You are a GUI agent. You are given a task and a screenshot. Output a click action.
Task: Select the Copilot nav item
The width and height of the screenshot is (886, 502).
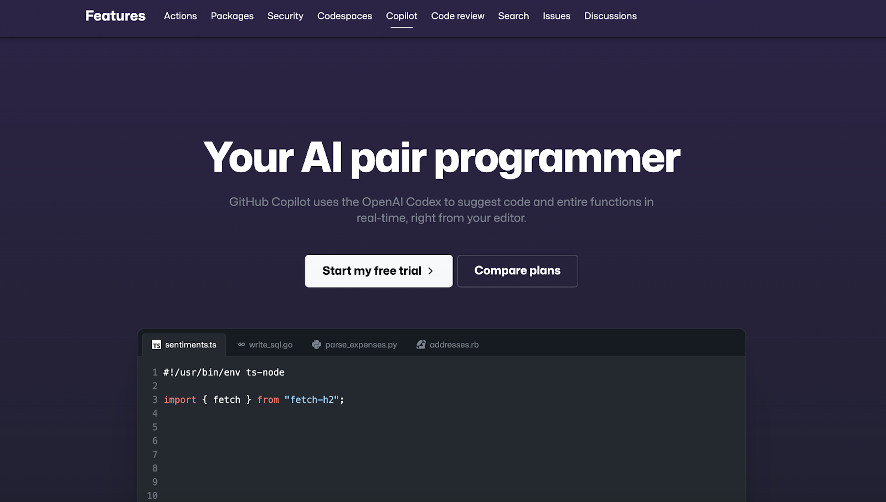coord(401,16)
